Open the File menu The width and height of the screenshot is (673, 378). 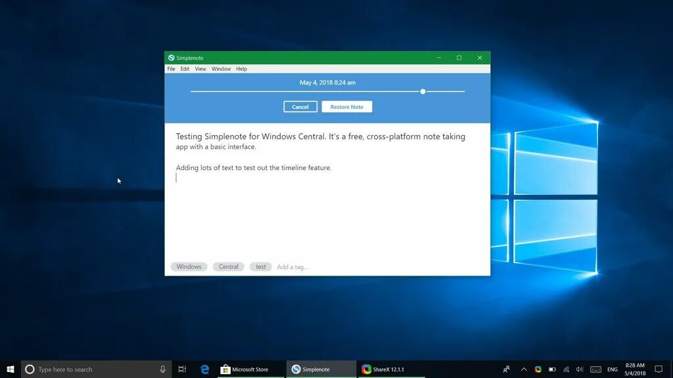(172, 69)
